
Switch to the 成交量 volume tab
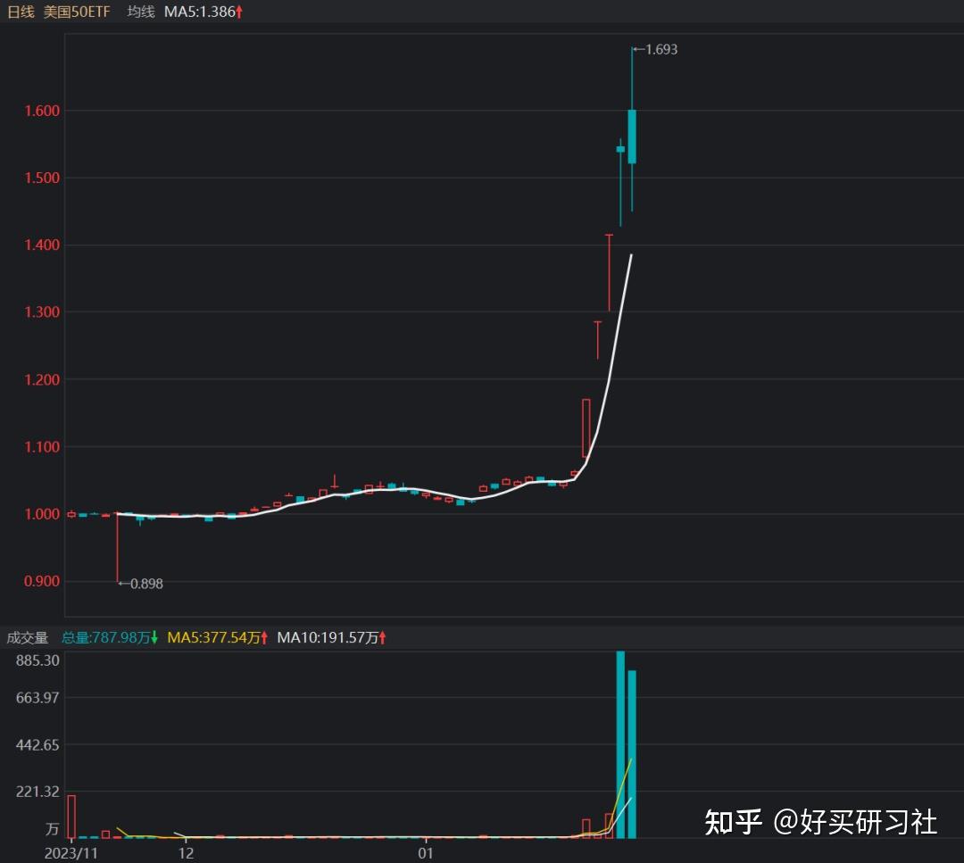tap(28, 638)
